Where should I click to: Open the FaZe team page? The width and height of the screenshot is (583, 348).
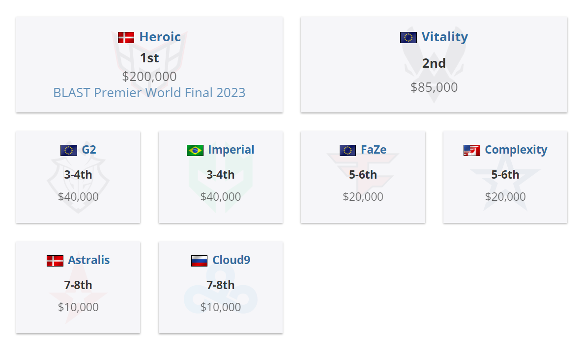(x=375, y=150)
